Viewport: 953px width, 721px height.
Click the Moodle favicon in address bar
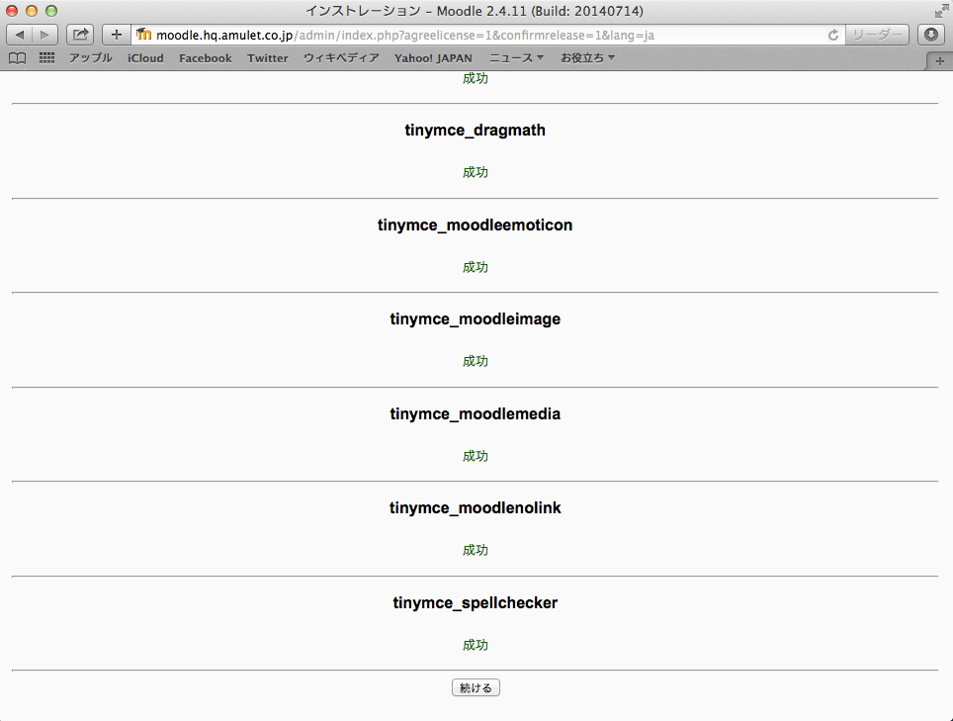[x=143, y=35]
